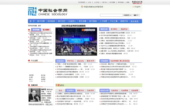Click into the search text field
Image resolution: width=170 pixels, height=106 pixels.
point(111,15)
